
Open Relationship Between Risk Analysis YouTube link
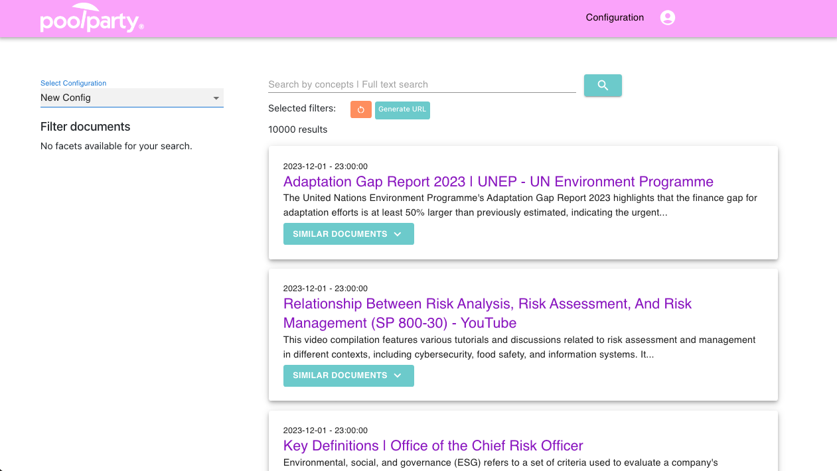487,313
